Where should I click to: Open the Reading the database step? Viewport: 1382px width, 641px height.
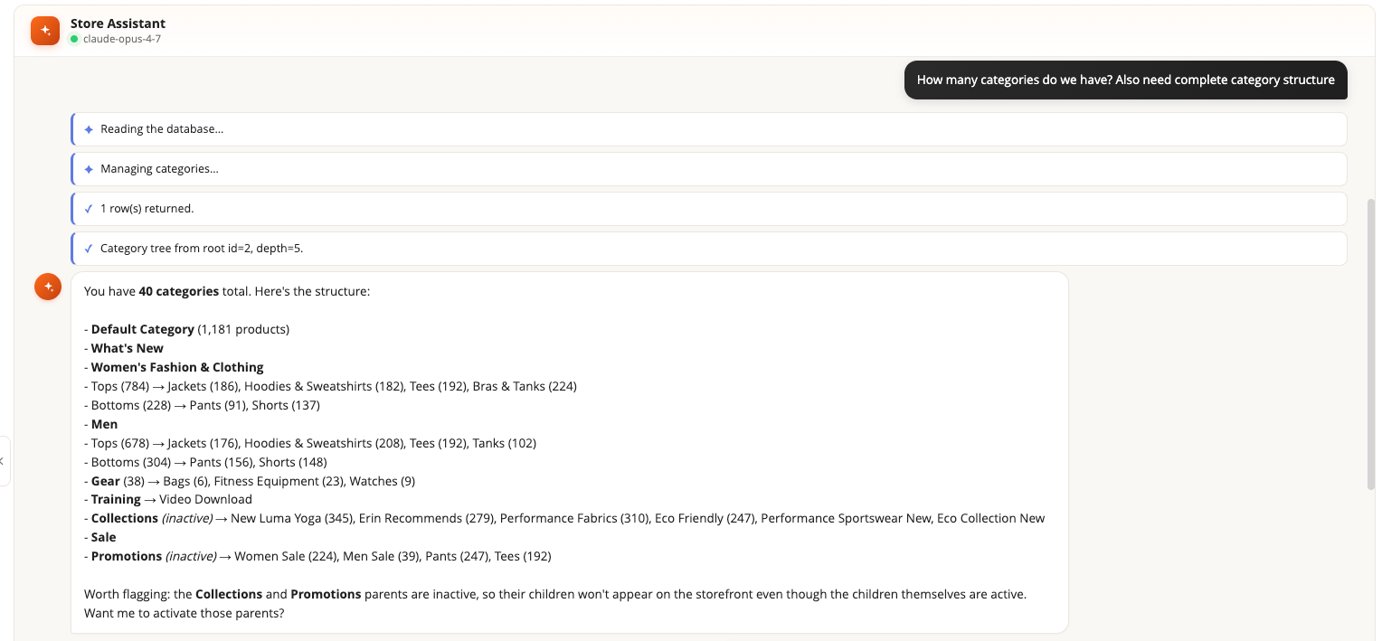[x=709, y=129]
